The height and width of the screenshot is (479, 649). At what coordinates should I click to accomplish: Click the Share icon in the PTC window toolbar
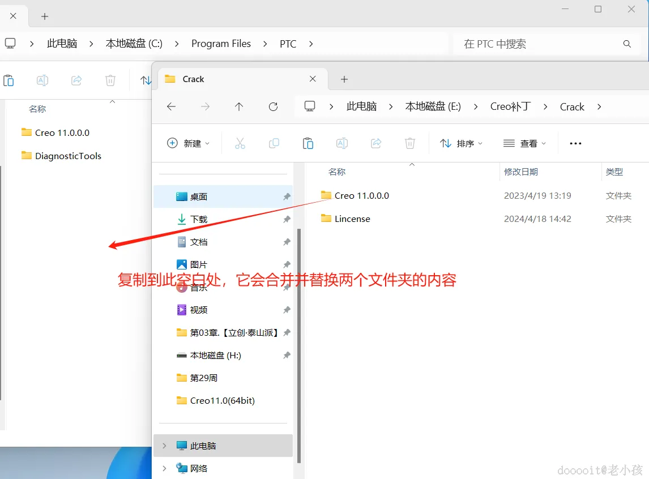(x=76, y=80)
